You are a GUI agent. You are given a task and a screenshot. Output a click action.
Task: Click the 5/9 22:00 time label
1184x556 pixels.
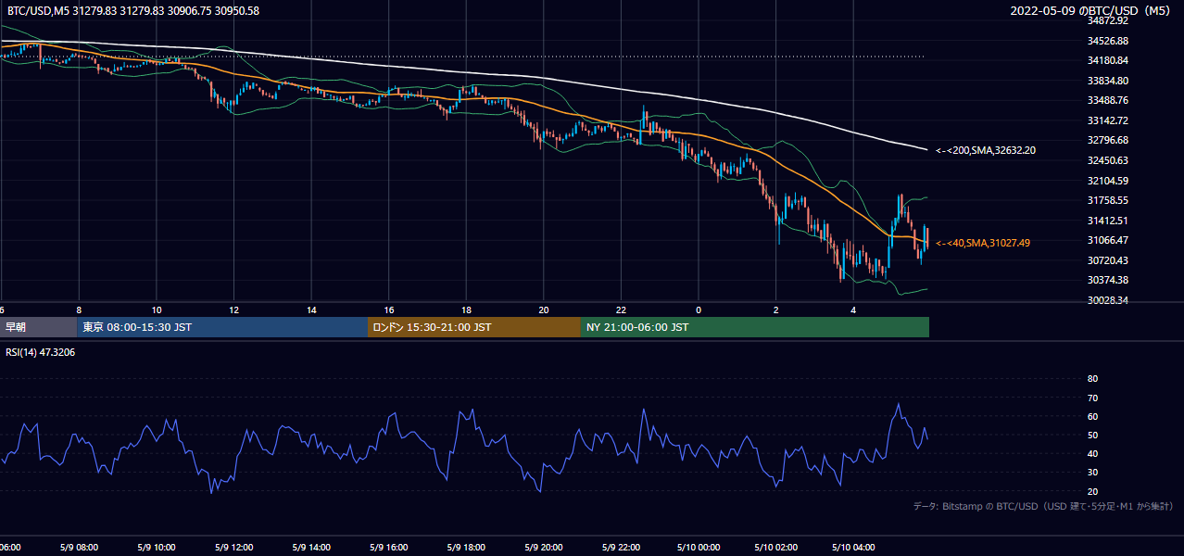coord(622,548)
